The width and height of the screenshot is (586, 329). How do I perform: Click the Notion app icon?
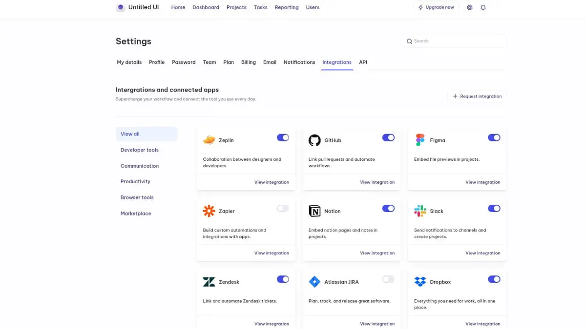pyautogui.click(x=314, y=211)
